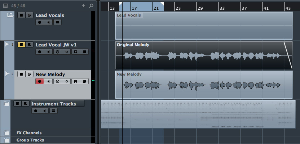Click bar 45 on the ruler
The image size is (300, 144).
point(288,8)
